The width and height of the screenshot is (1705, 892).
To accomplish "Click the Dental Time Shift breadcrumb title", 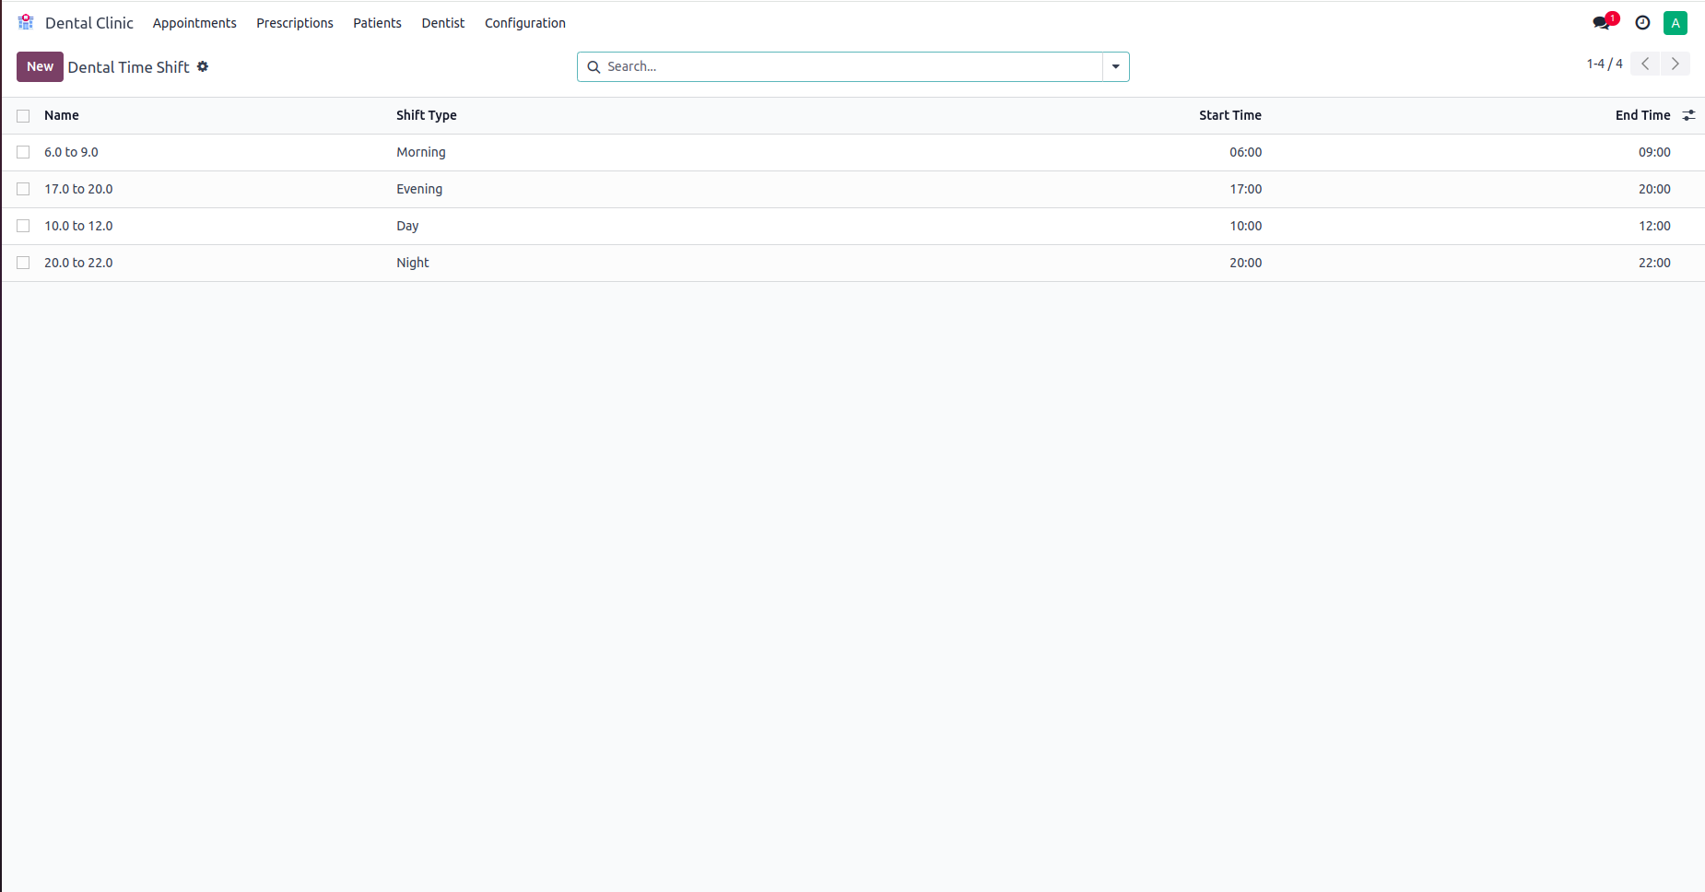I will 128,67.
